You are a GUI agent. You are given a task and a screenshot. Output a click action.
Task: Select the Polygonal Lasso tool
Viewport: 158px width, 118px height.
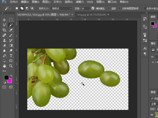pos(4,25)
